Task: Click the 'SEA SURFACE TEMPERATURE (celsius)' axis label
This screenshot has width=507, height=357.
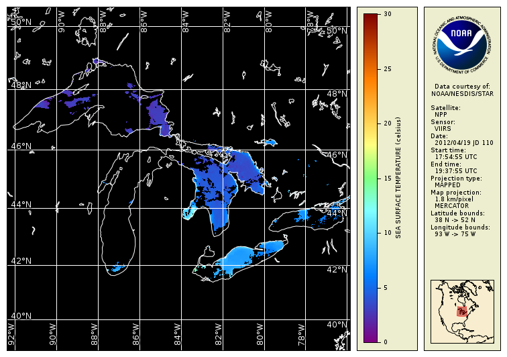Action: pos(398,178)
